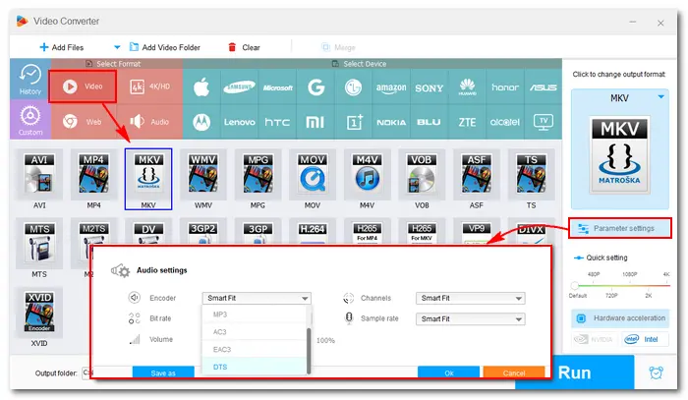688x400 pixels.
Task: Choose DTS from the encoder list
Action: pyautogui.click(x=255, y=366)
